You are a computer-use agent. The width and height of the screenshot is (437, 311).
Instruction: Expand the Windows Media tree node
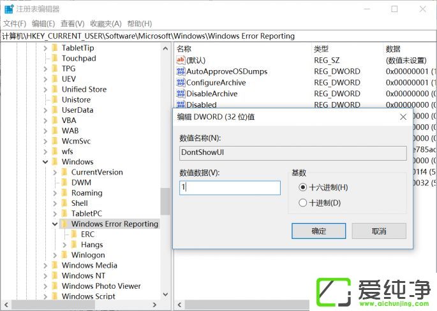point(45,265)
